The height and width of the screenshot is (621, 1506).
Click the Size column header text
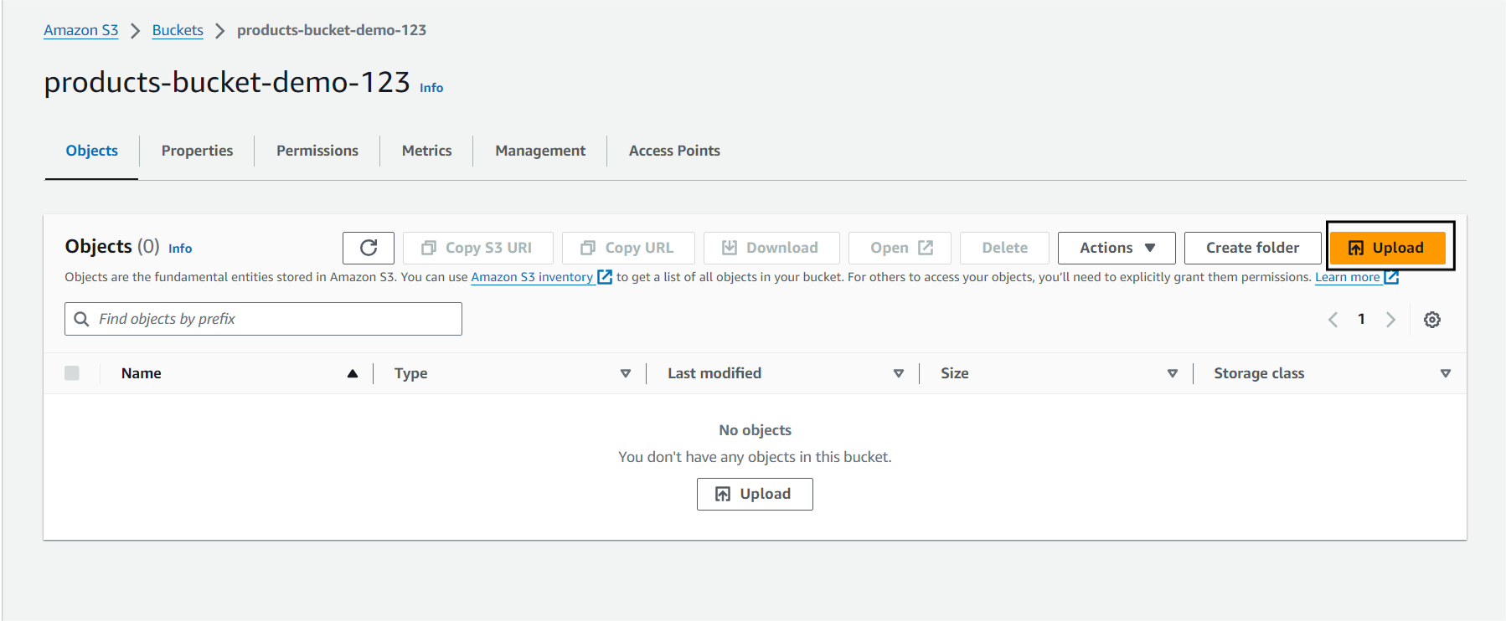[955, 373]
